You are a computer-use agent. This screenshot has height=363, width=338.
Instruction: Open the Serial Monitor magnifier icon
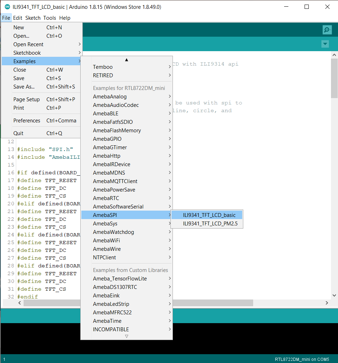[x=327, y=30]
